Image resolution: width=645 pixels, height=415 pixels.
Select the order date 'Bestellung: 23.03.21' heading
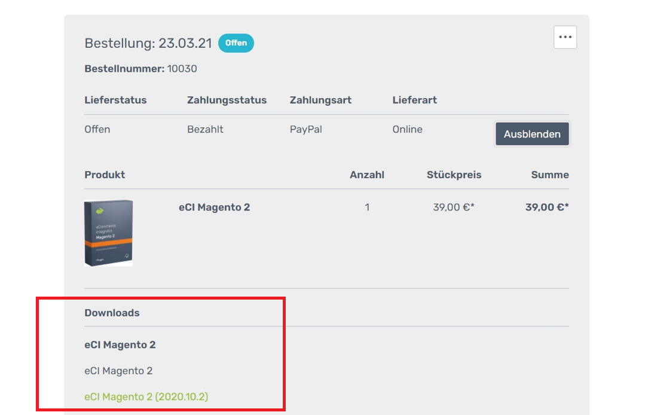coord(148,43)
